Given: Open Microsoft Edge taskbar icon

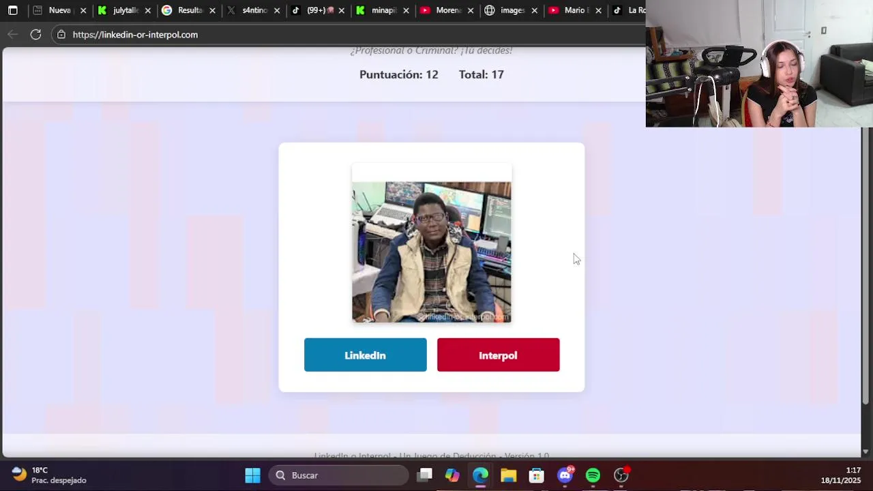Looking at the screenshot, I should [480, 475].
